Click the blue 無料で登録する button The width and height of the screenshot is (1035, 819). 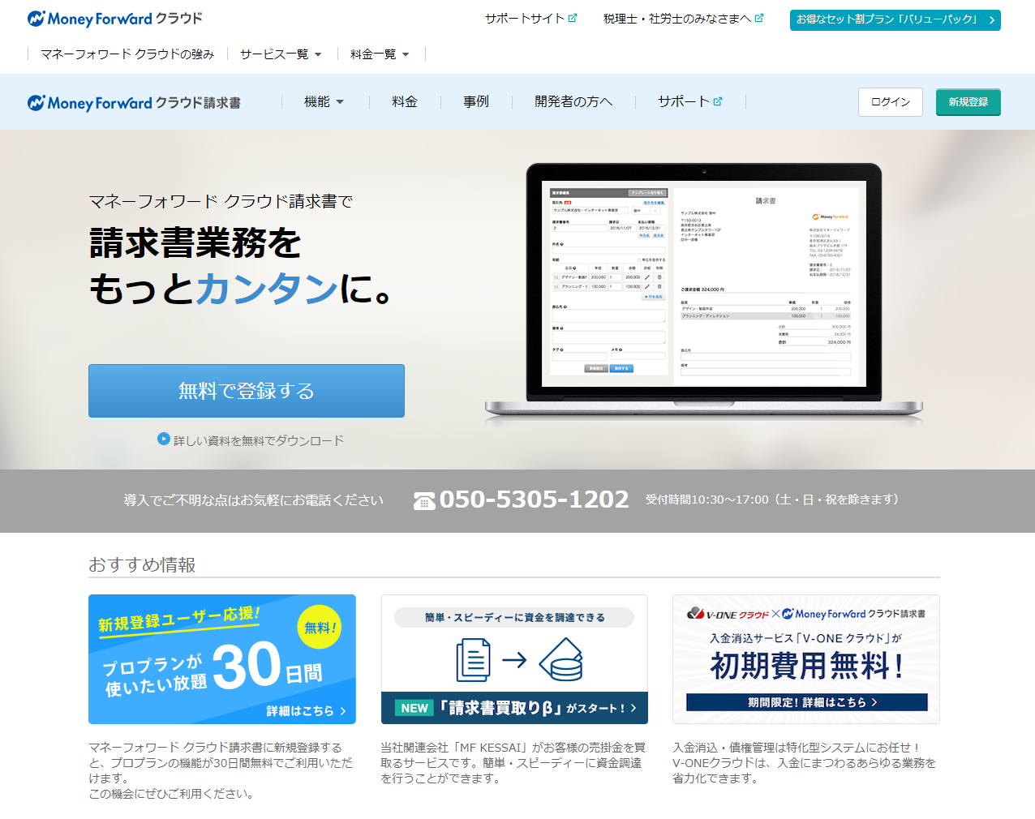click(246, 391)
